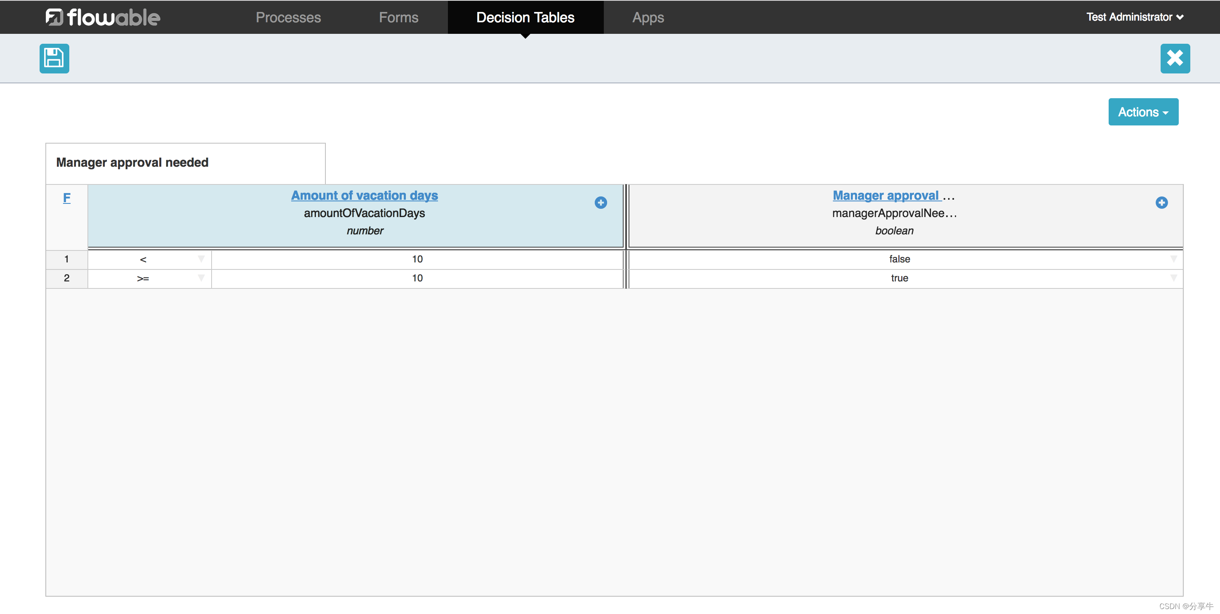Open the operator dropdown for row 2
Image resolution: width=1220 pixels, height=614 pixels.
point(200,278)
